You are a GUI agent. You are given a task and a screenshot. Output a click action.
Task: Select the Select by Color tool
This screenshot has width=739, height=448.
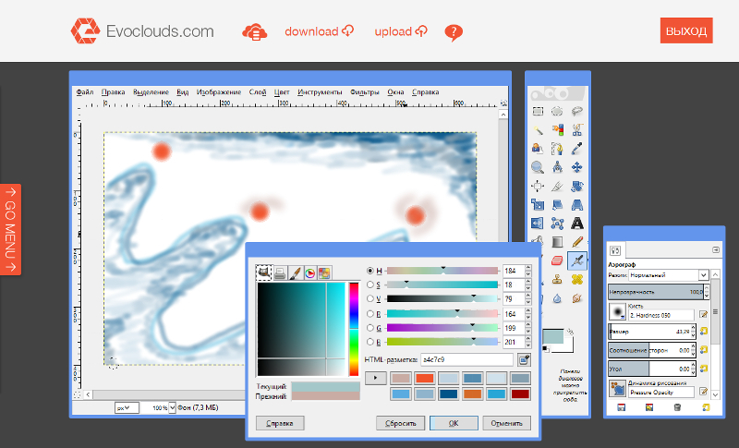[557, 129]
